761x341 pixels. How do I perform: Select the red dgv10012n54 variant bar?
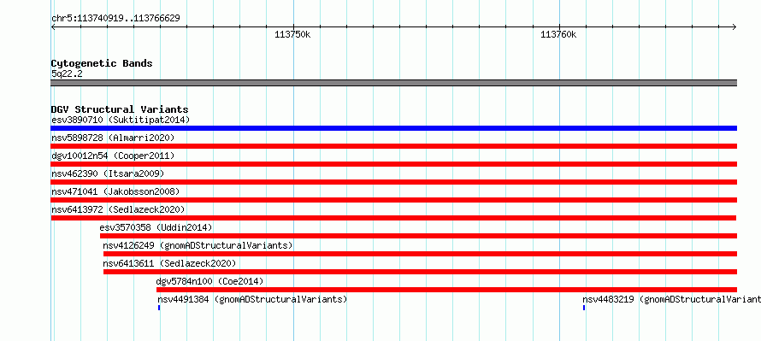tap(393, 164)
